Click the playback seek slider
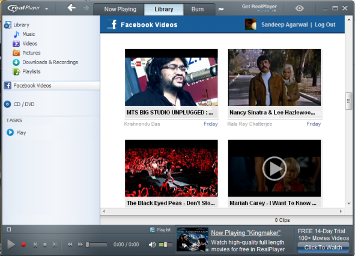The height and width of the screenshot is (256, 355). click(96, 245)
